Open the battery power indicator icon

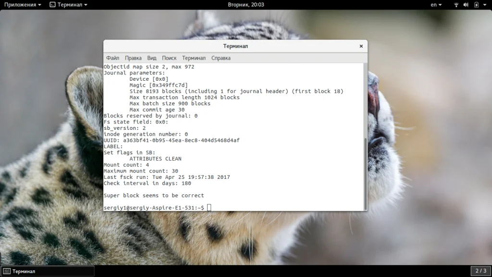476,5
